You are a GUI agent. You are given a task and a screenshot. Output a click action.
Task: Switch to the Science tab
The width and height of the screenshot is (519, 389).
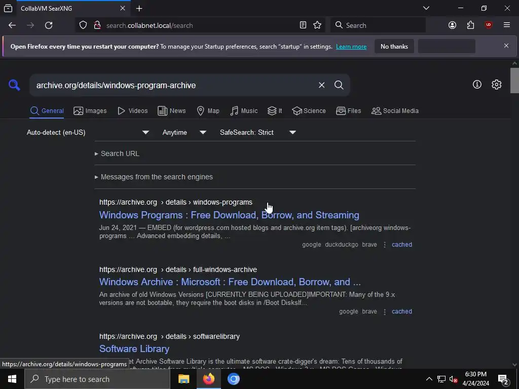click(x=309, y=111)
